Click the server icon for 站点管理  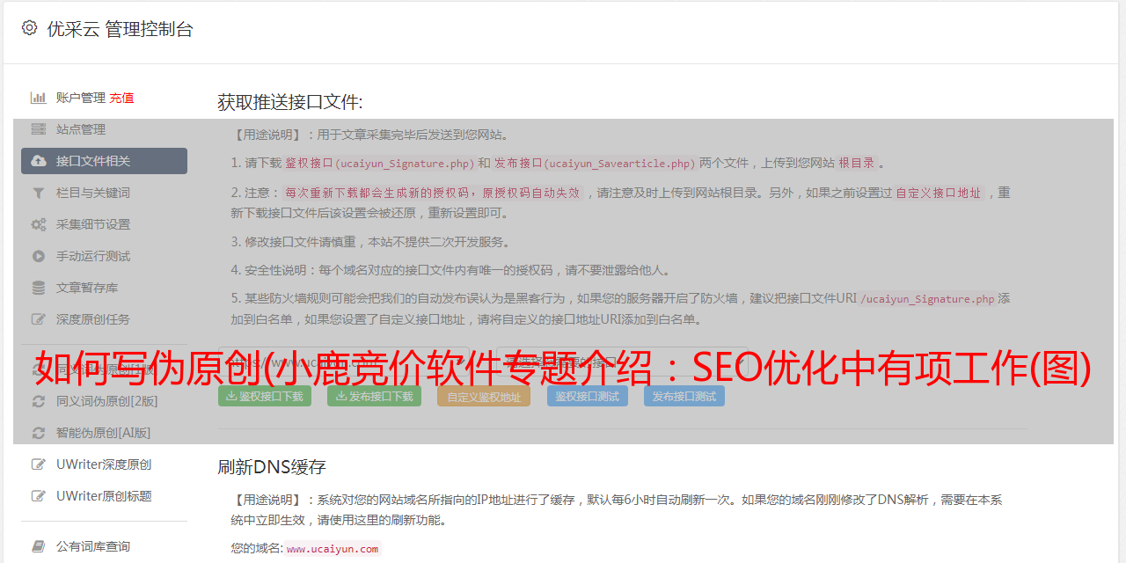point(39,129)
